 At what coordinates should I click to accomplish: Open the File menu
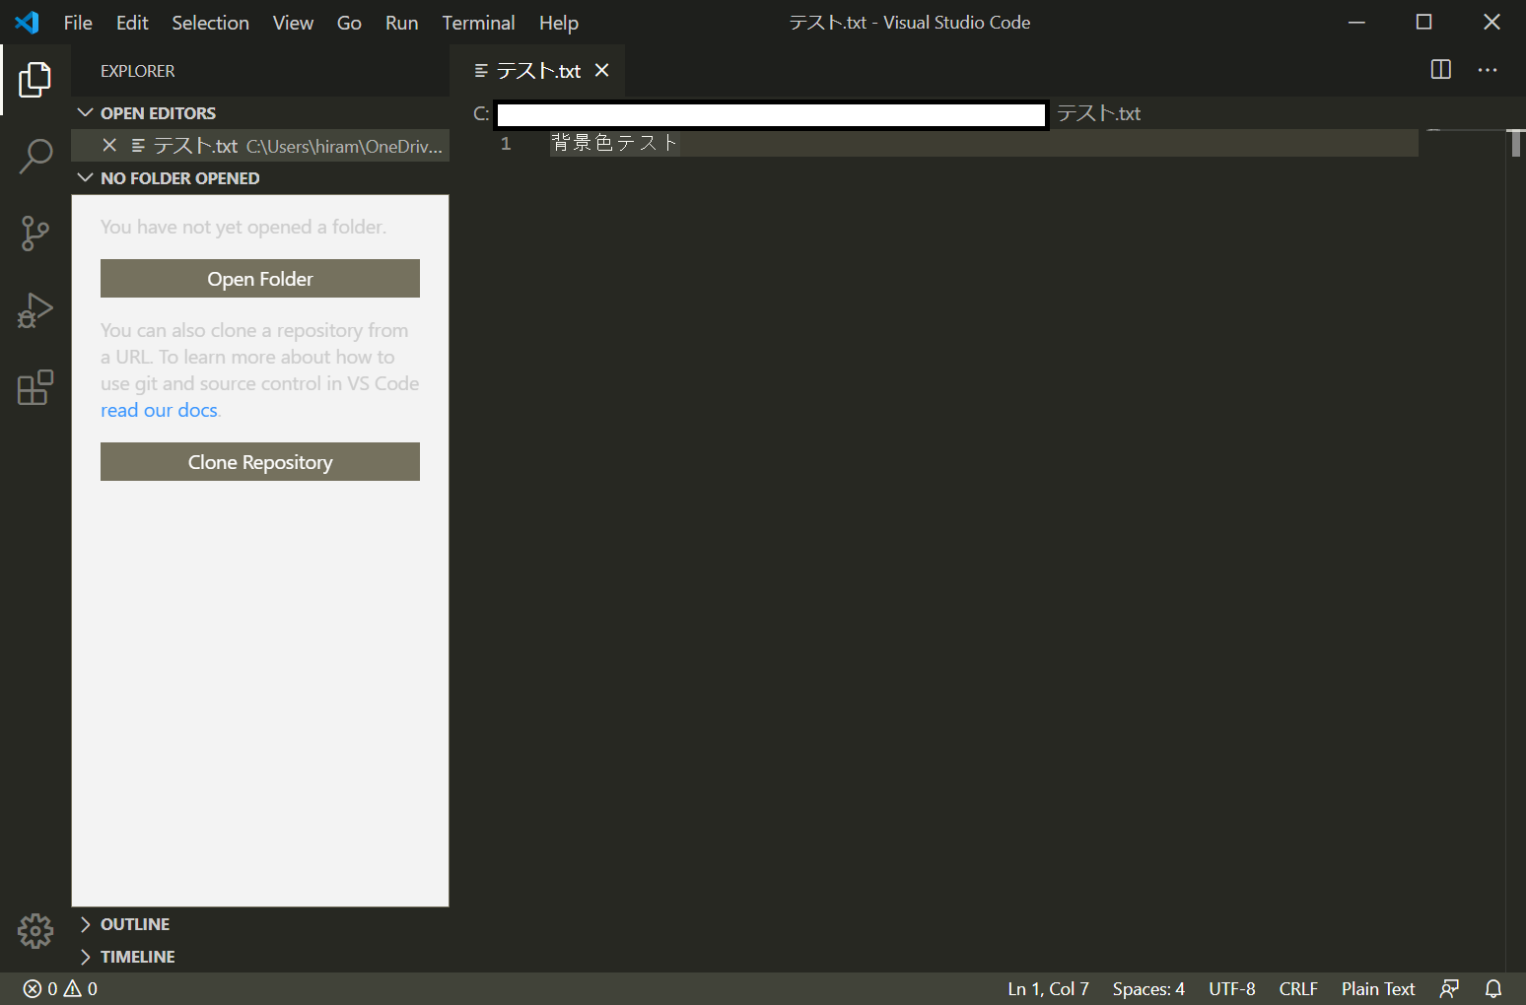pyautogui.click(x=78, y=23)
